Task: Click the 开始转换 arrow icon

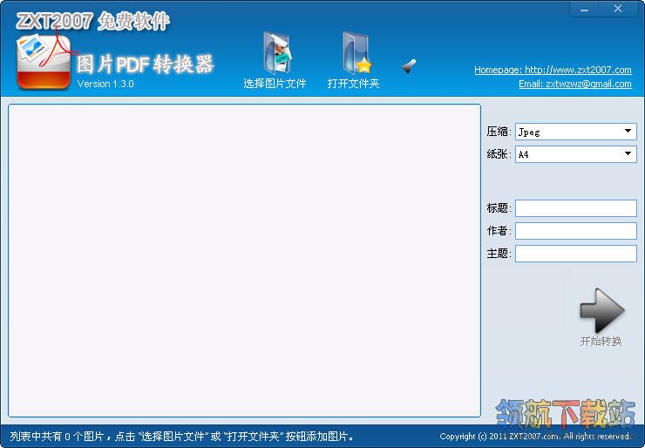Action: click(601, 310)
